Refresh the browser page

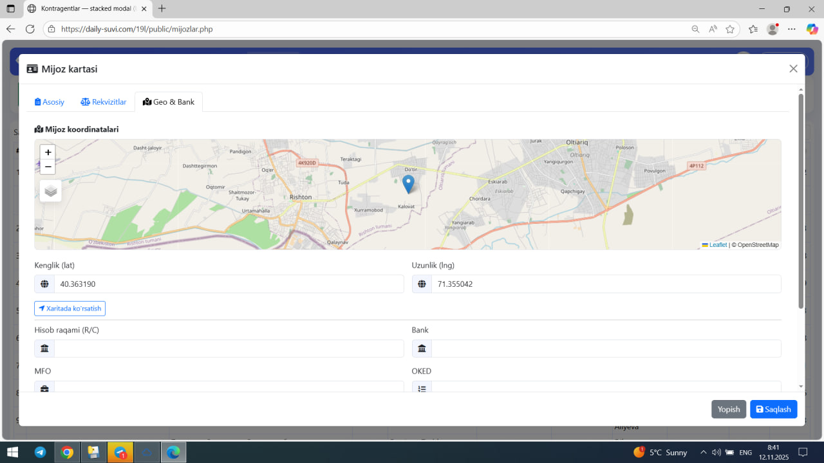tap(30, 29)
